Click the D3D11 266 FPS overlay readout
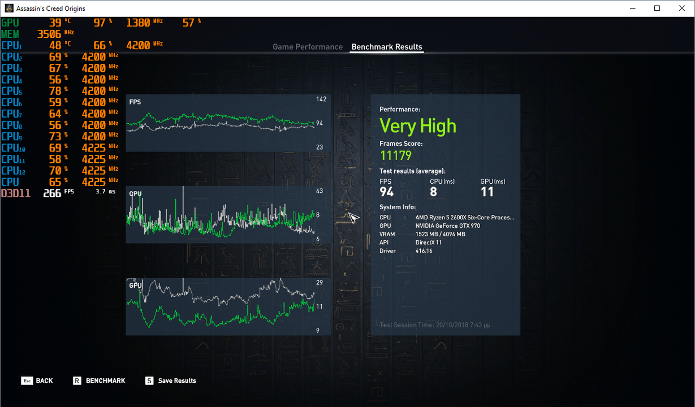The height and width of the screenshot is (407, 695). pos(58,193)
